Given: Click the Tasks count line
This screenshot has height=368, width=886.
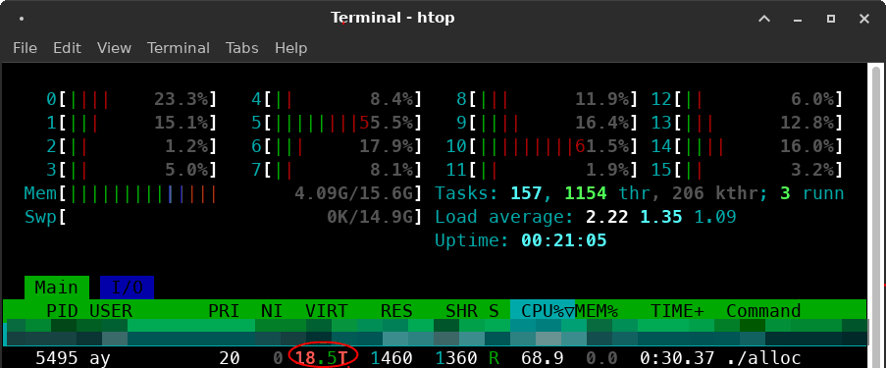Looking at the screenshot, I should tap(639, 193).
